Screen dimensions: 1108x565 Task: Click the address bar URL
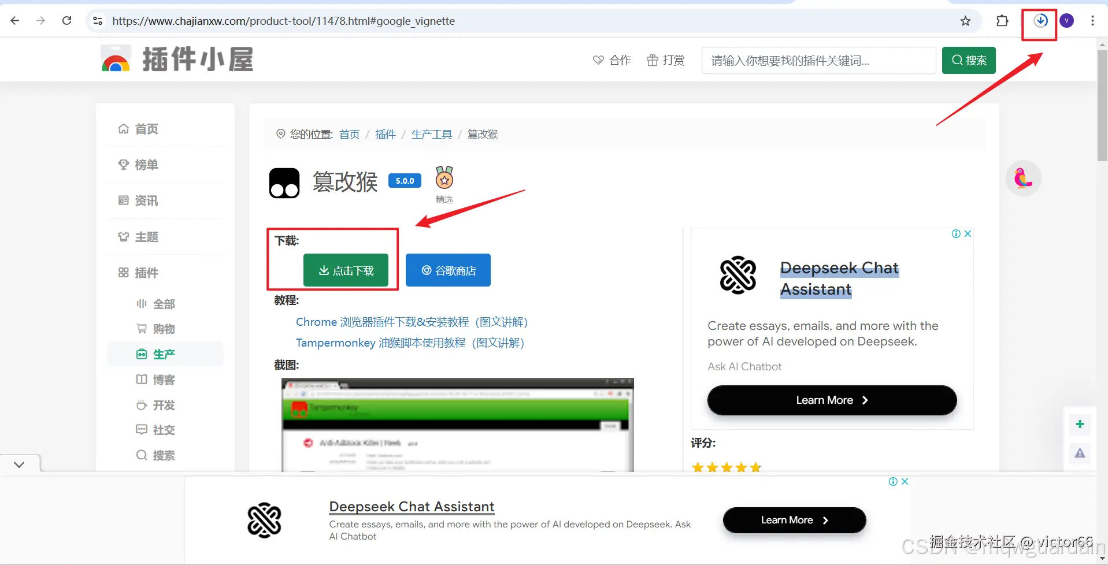284,21
